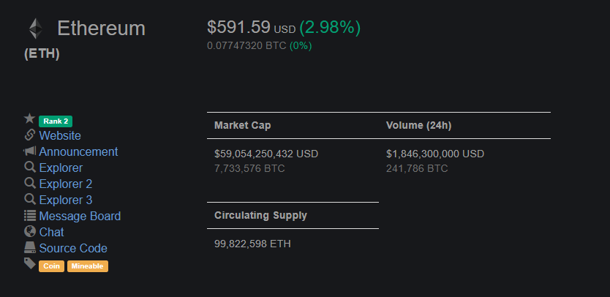610x297 pixels.
Task: Click the $591.59 USD price text
Action: [x=252, y=27]
